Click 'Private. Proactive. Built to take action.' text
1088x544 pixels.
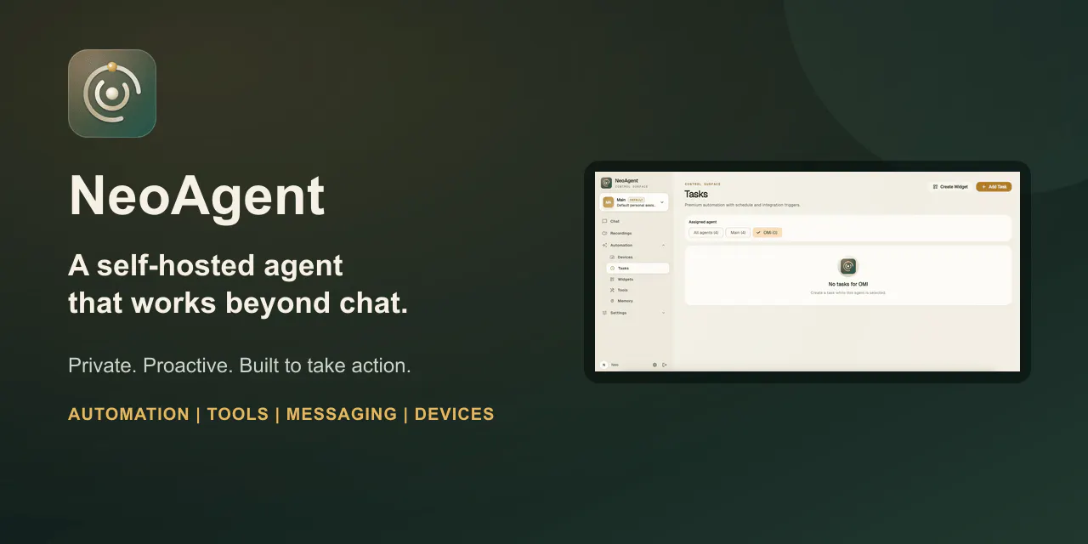240,365
